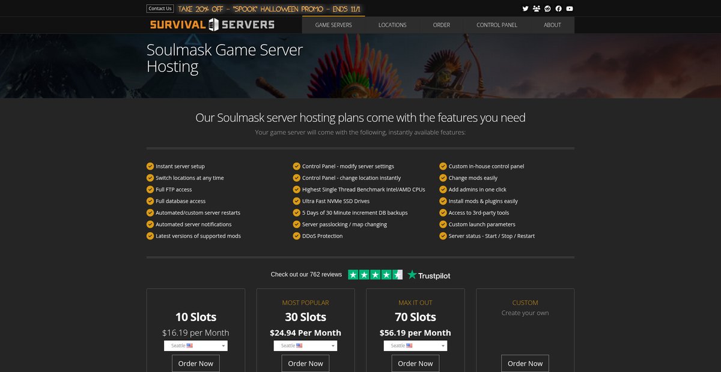Click checkmark icon beside Install mods & plugins easily
The height and width of the screenshot is (372, 721).
click(443, 201)
